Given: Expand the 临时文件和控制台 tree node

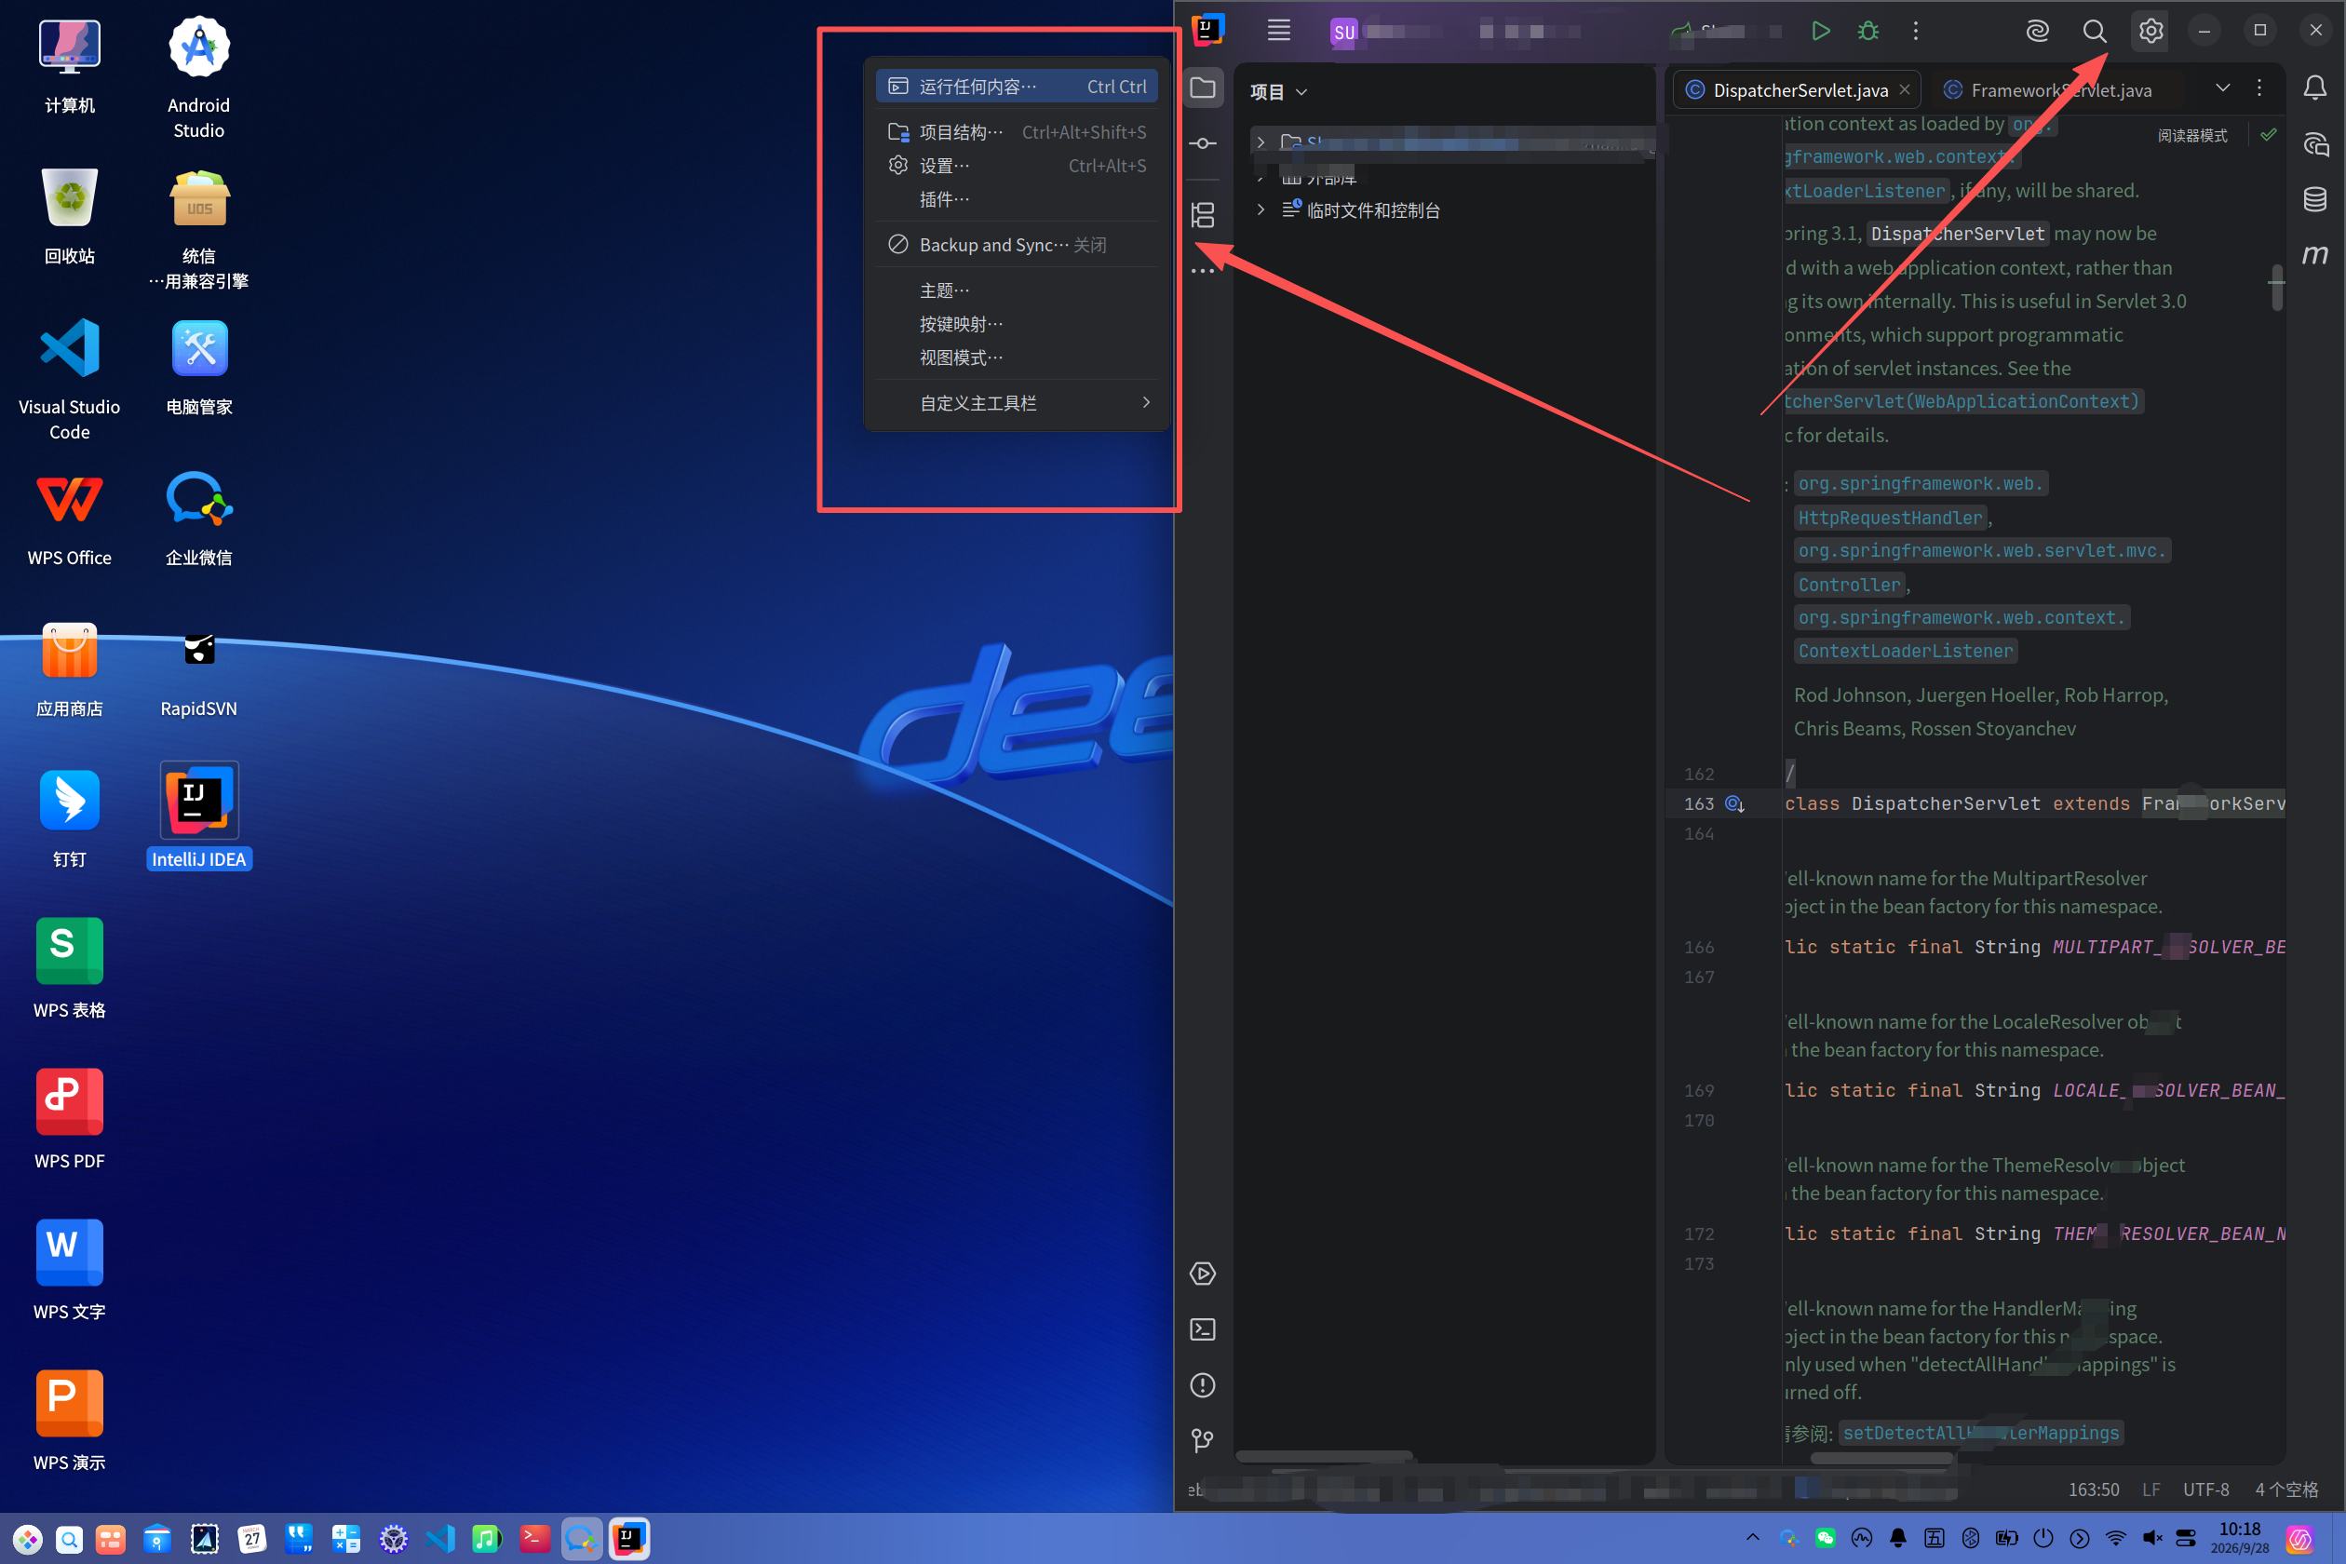Looking at the screenshot, I should (x=1261, y=209).
